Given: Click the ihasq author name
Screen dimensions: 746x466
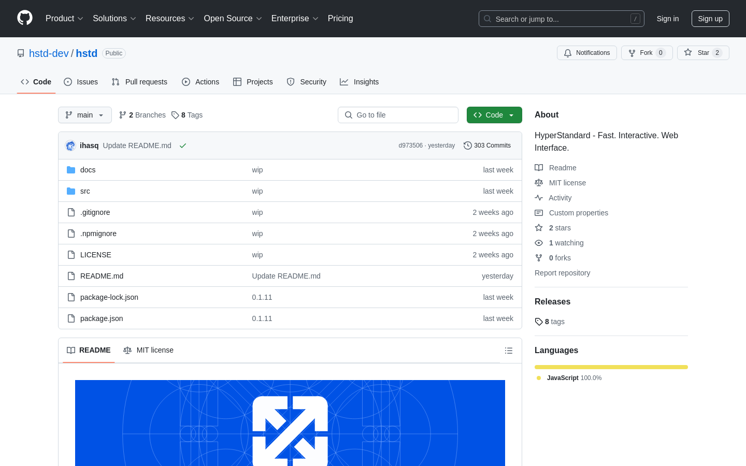Looking at the screenshot, I should point(89,145).
